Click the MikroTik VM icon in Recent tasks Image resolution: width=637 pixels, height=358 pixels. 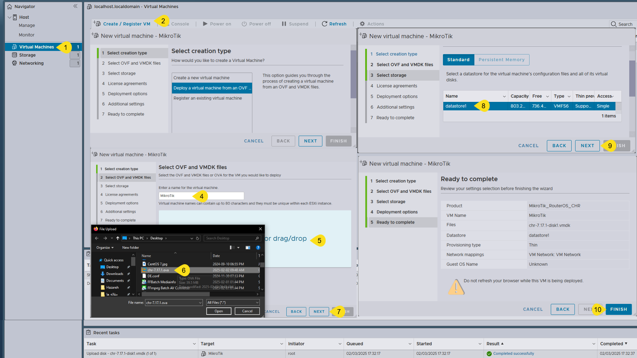204,353
